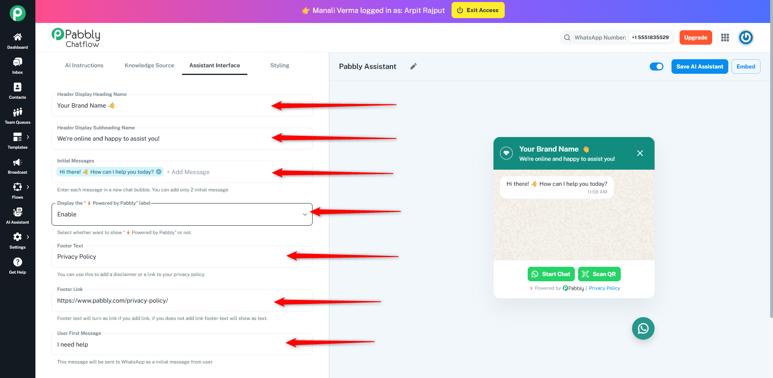Expand the Templates submenu chevron
773x378 pixels.
pos(28,137)
